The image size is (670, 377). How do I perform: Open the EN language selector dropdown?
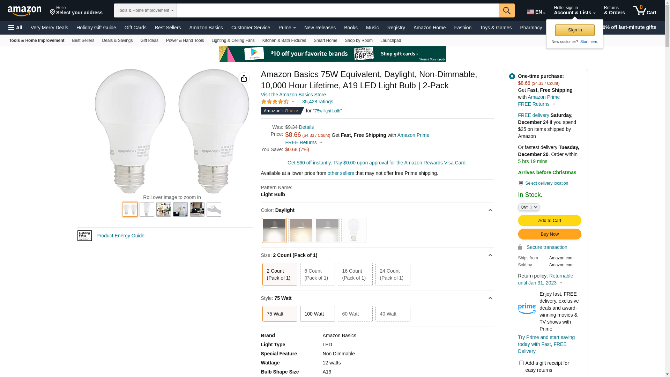pyautogui.click(x=536, y=12)
